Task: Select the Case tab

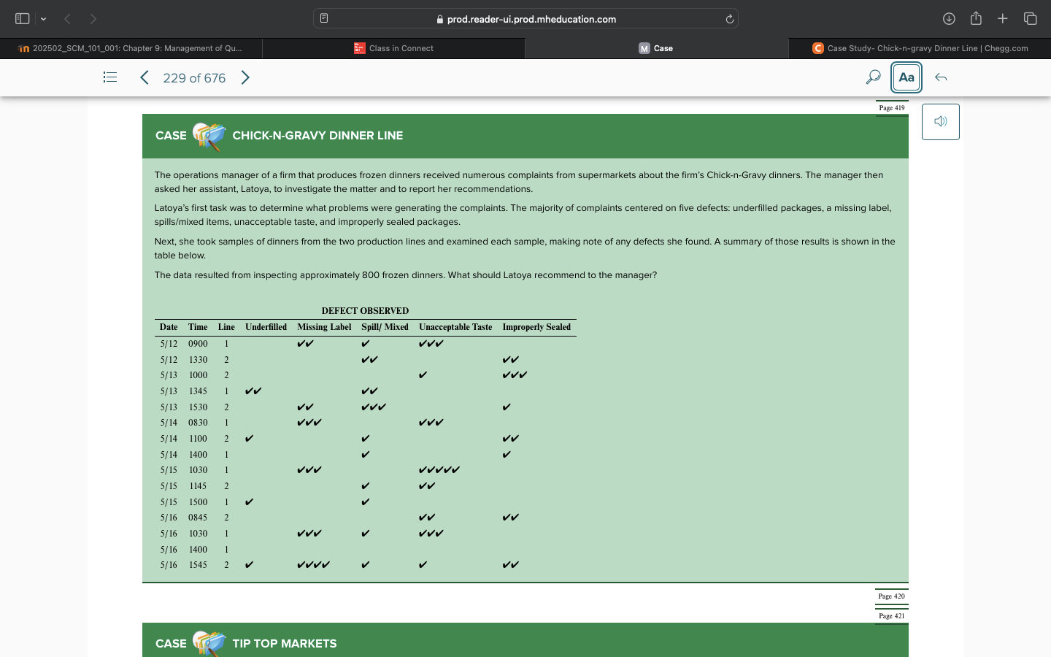Action: coord(656,48)
